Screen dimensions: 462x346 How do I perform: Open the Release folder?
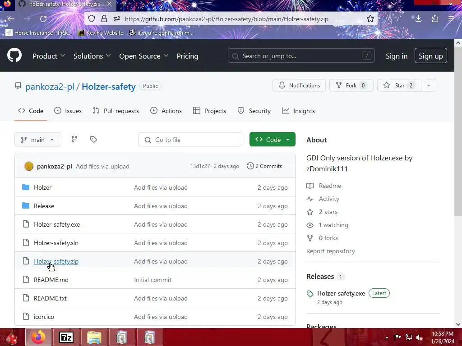(x=44, y=206)
